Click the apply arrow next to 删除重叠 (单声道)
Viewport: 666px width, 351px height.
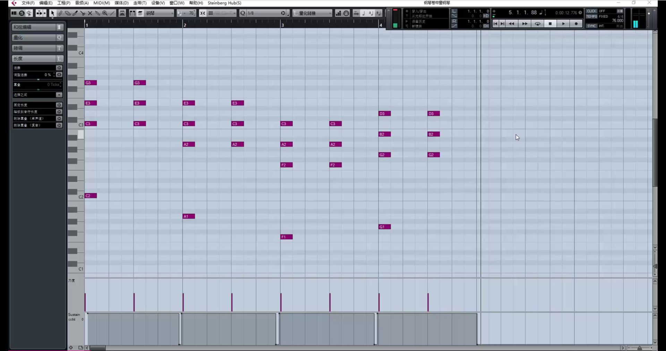59,119
